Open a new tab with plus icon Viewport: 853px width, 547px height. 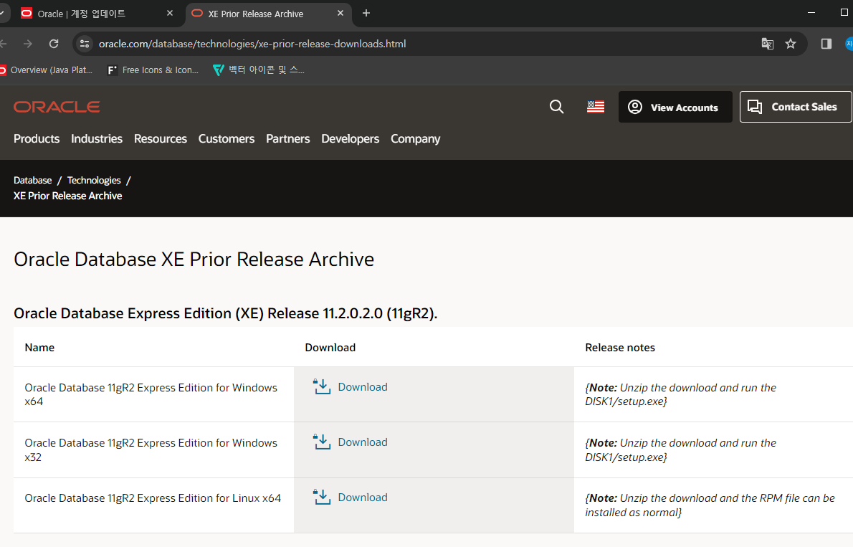pos(366,13)
